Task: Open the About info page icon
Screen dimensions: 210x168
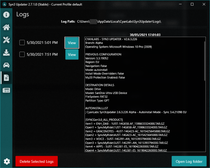Action: click(x=6, y=15)
